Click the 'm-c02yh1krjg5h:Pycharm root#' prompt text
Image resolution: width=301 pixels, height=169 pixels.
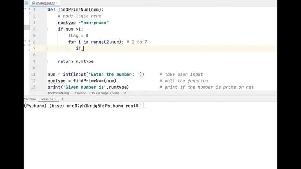pos(103,106)
